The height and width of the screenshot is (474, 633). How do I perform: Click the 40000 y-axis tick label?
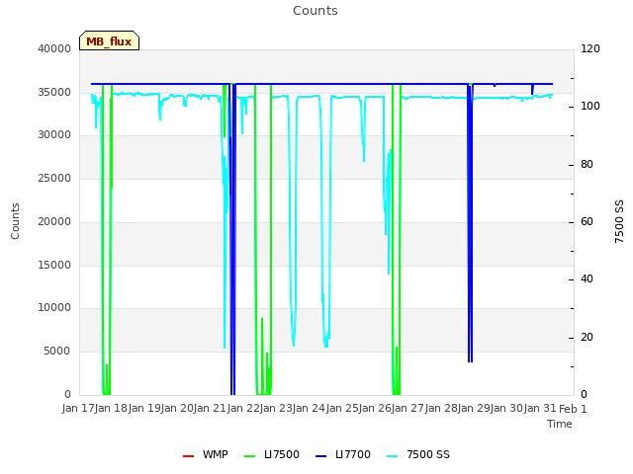54,48
